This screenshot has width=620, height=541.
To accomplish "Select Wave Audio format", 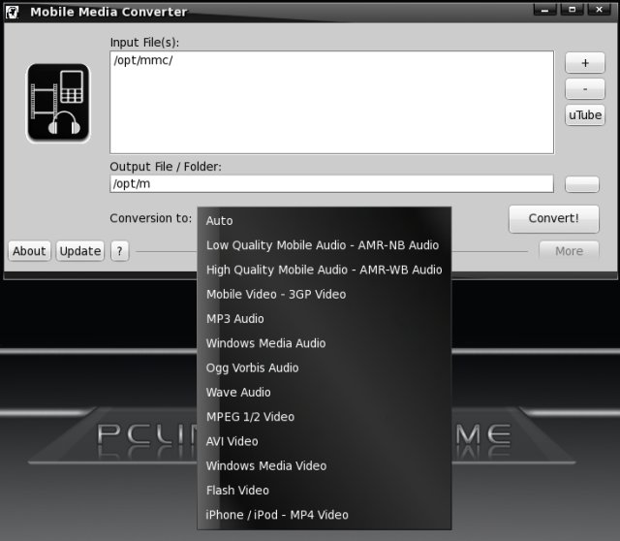I will [x=324, y=393].
